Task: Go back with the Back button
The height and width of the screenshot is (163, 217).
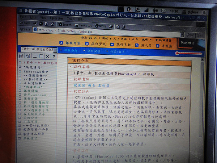Action: [25, 23]
